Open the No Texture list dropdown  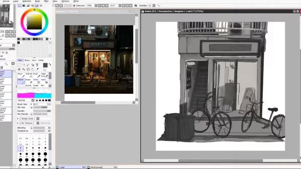(x=38, y=123)
